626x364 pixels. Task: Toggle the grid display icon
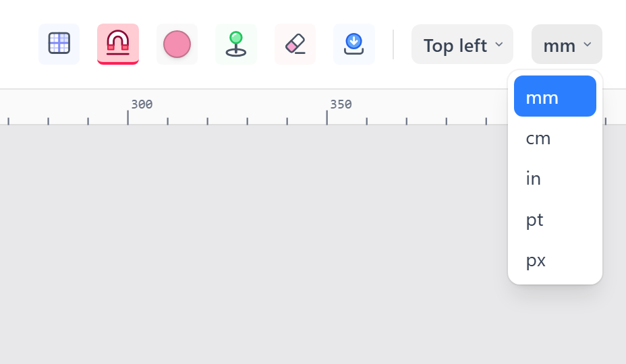pos(59,44)
